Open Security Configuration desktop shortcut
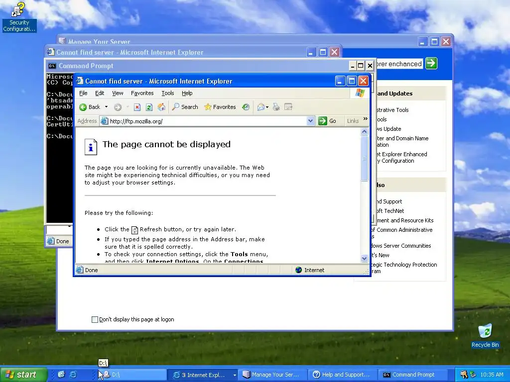 [x=19, y=17]
